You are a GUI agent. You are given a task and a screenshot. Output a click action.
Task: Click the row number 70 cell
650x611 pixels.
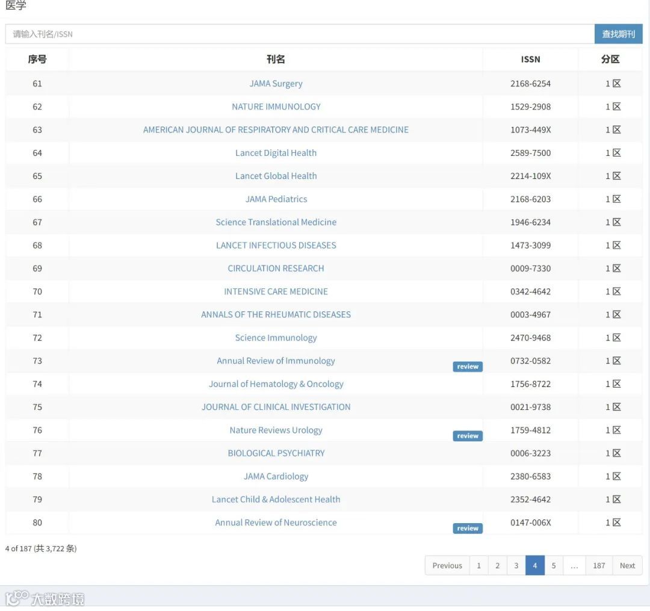tap(37, 291)
